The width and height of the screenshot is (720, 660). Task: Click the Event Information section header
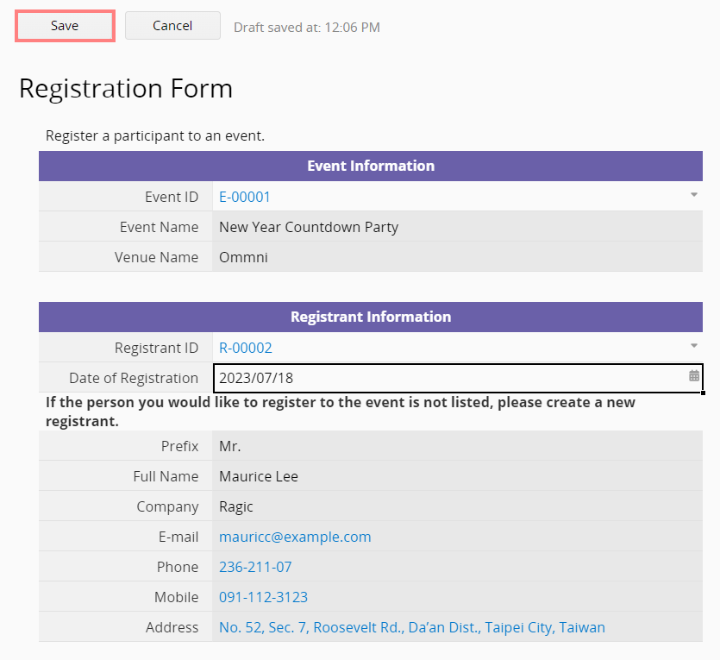pos(371,166)
